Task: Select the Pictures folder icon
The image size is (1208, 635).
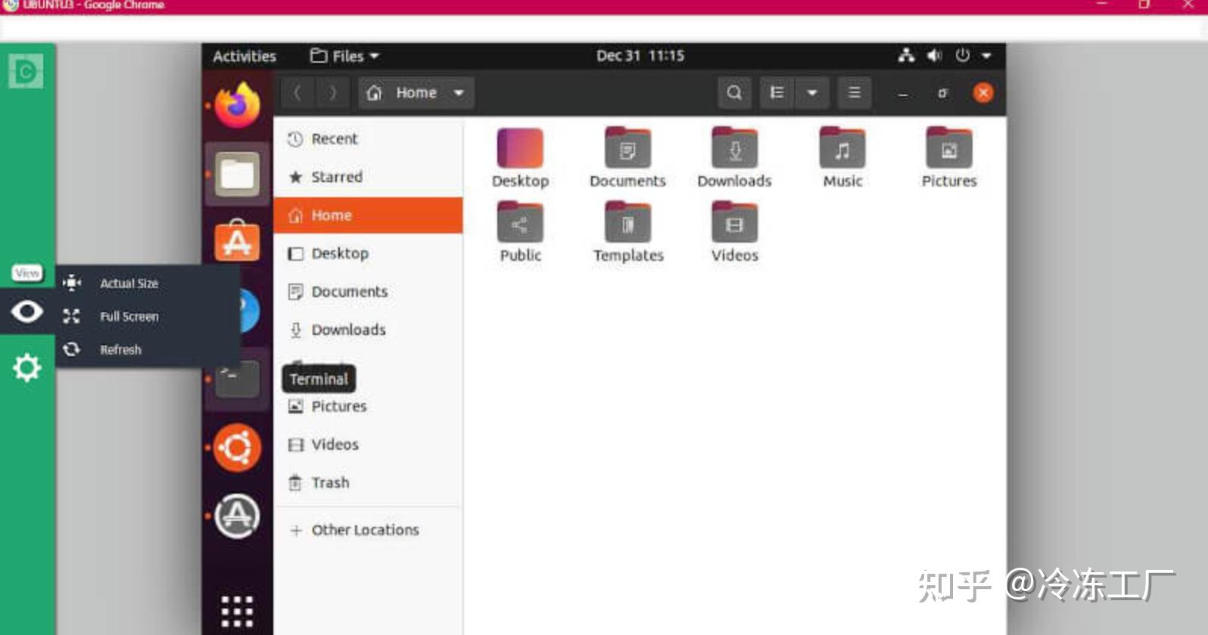Action: (949, 148)
